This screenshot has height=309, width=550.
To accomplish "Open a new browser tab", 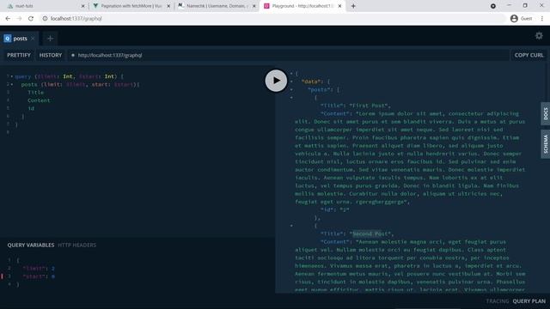I will (x=353, y=6).
